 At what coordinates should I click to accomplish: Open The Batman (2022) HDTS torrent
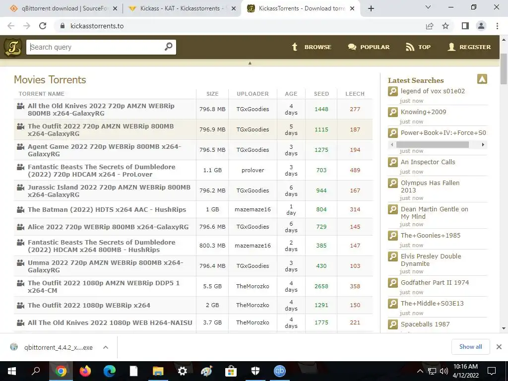click(x=107, y=210)
